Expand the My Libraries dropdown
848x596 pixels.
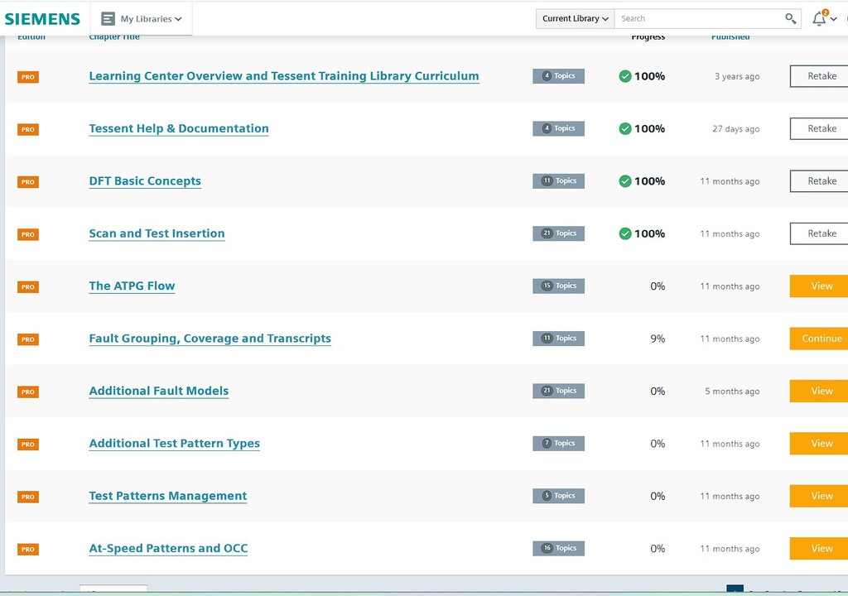142,18
